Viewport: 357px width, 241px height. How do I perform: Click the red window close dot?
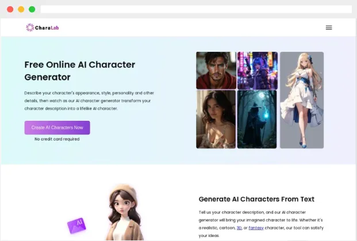[x=10, y=9]
